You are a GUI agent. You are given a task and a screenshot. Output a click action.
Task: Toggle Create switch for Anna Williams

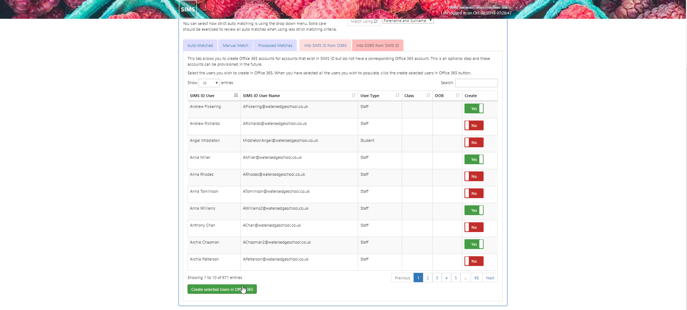tap(474, 210)
